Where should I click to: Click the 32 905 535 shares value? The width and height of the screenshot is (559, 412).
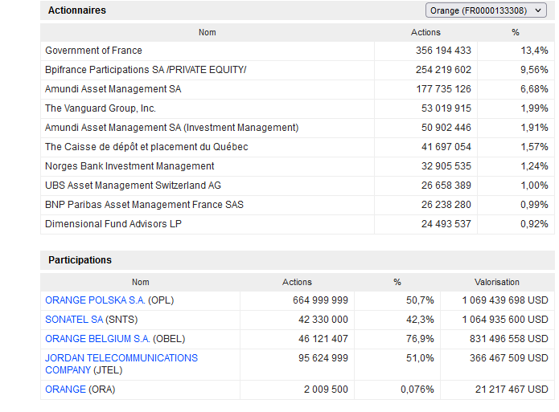point(446,166)
